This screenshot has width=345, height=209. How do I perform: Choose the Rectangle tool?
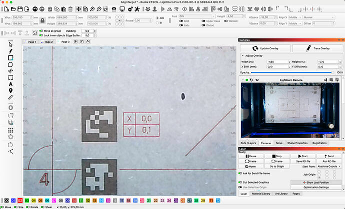tap(10, 58)
